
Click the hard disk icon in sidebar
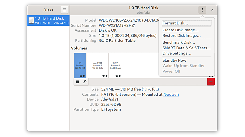click(31, 20)
